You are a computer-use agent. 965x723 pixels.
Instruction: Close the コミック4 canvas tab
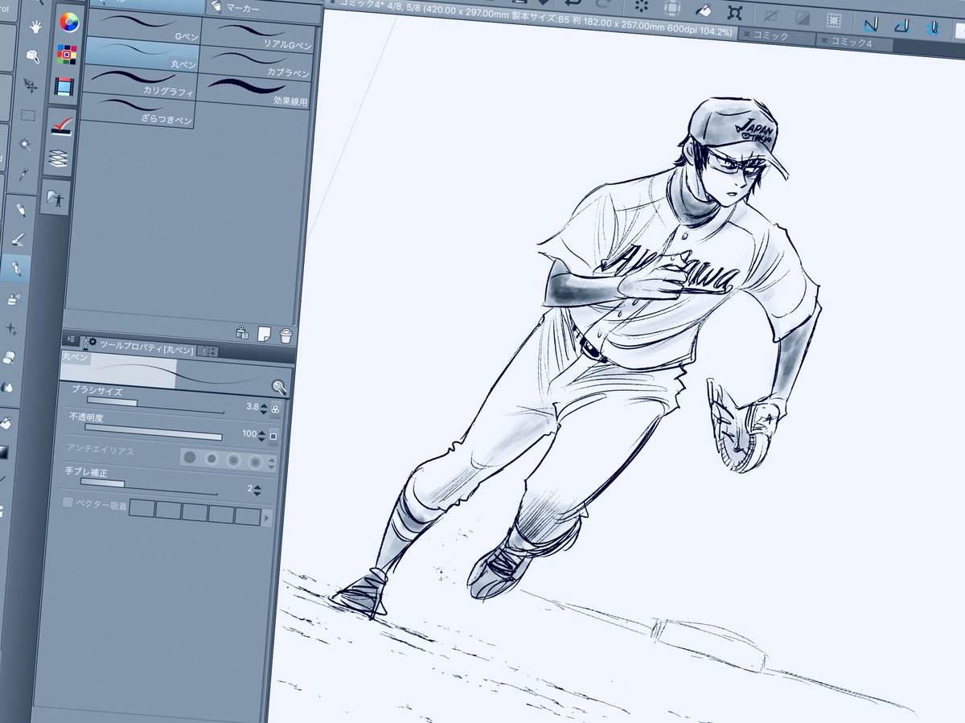point(824,39)
